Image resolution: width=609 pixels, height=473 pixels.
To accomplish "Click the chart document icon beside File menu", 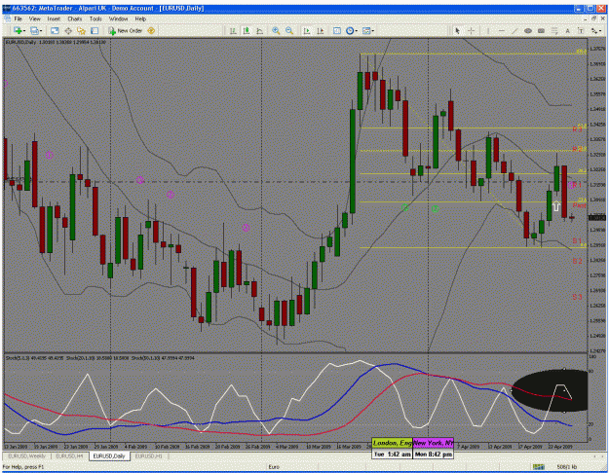I will pos(8,18).
